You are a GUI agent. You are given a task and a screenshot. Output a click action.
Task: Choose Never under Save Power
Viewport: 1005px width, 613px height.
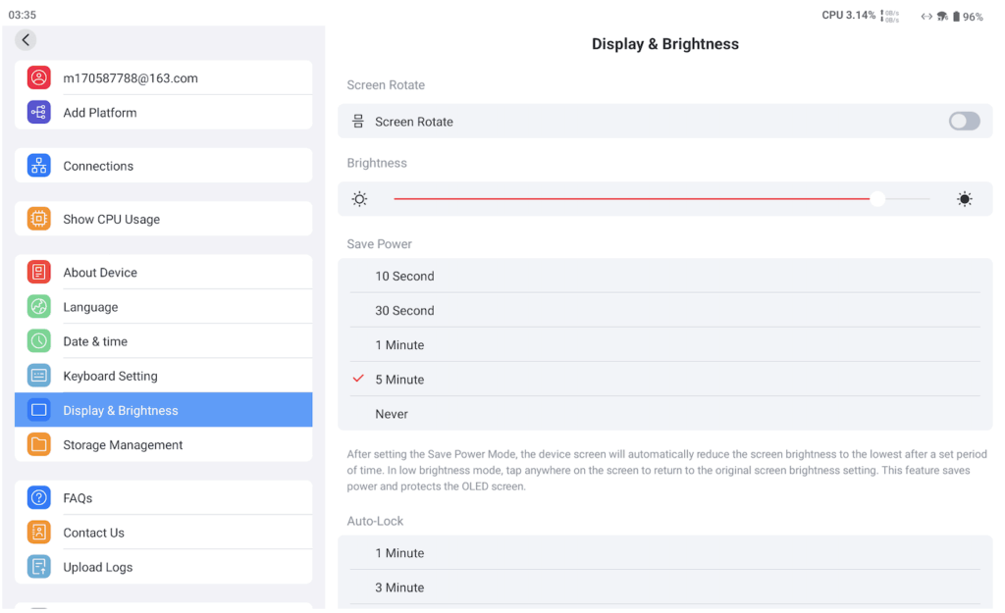coord(392,414)
